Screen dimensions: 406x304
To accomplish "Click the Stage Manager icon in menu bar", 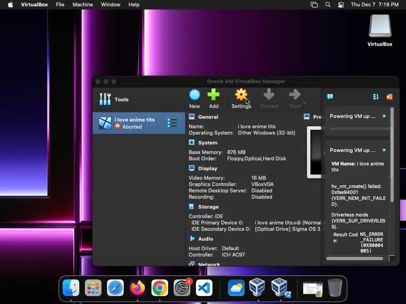I will tap(314, 5).
